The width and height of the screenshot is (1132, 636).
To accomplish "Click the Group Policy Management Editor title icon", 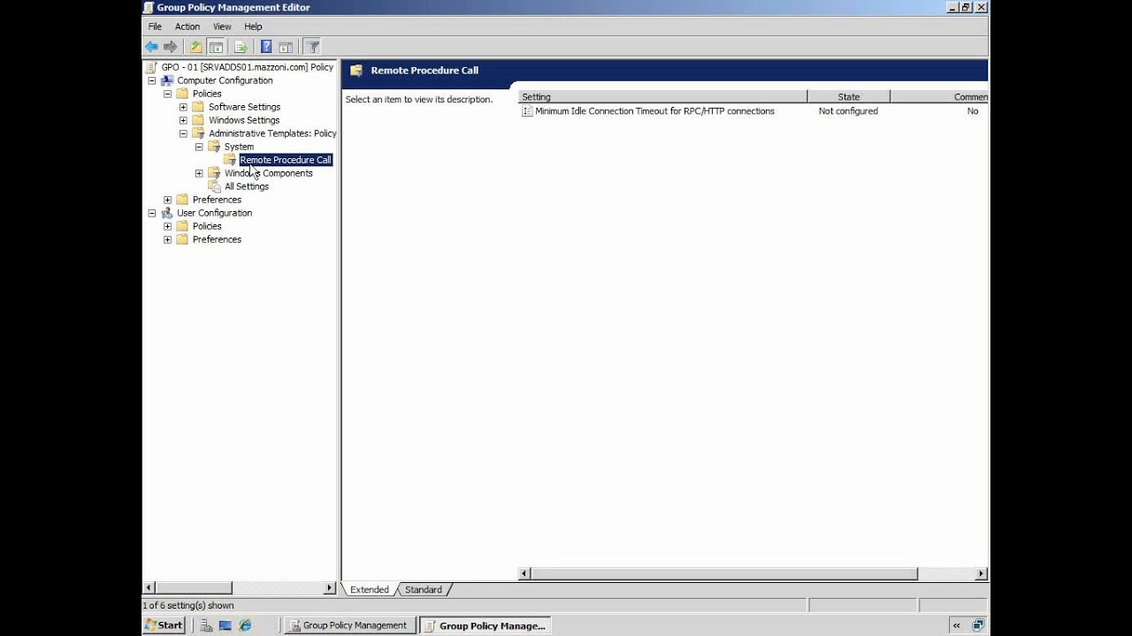I will 149,7.
